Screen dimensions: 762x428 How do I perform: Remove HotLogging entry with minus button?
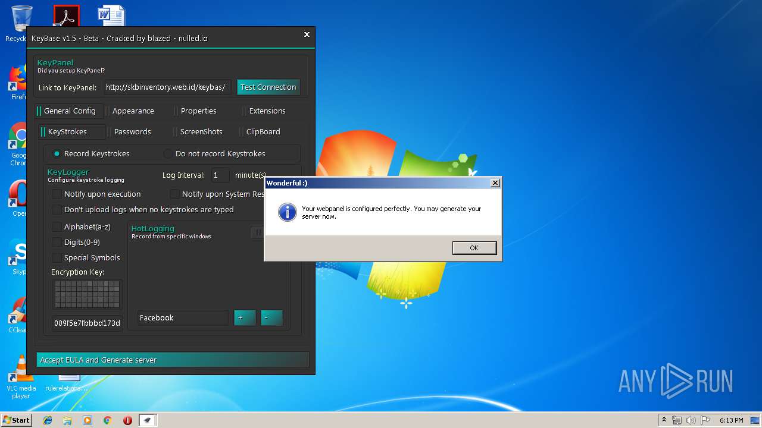(x=271, y=318)
